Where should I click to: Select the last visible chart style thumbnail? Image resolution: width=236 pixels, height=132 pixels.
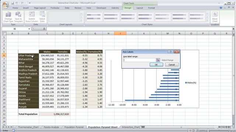click(197, 16)
